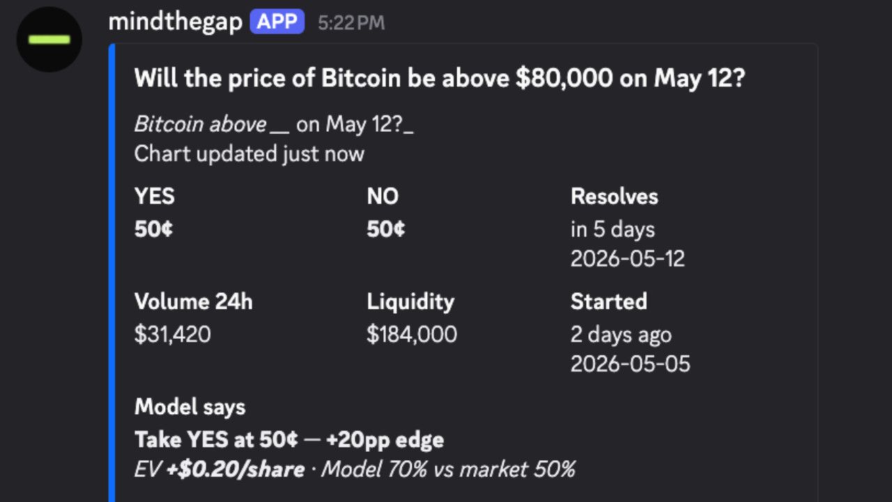Click the Resolves 2026-05-12 date
Image resolution: width=892 pixels, height=502 pixels.
(628, 259)
